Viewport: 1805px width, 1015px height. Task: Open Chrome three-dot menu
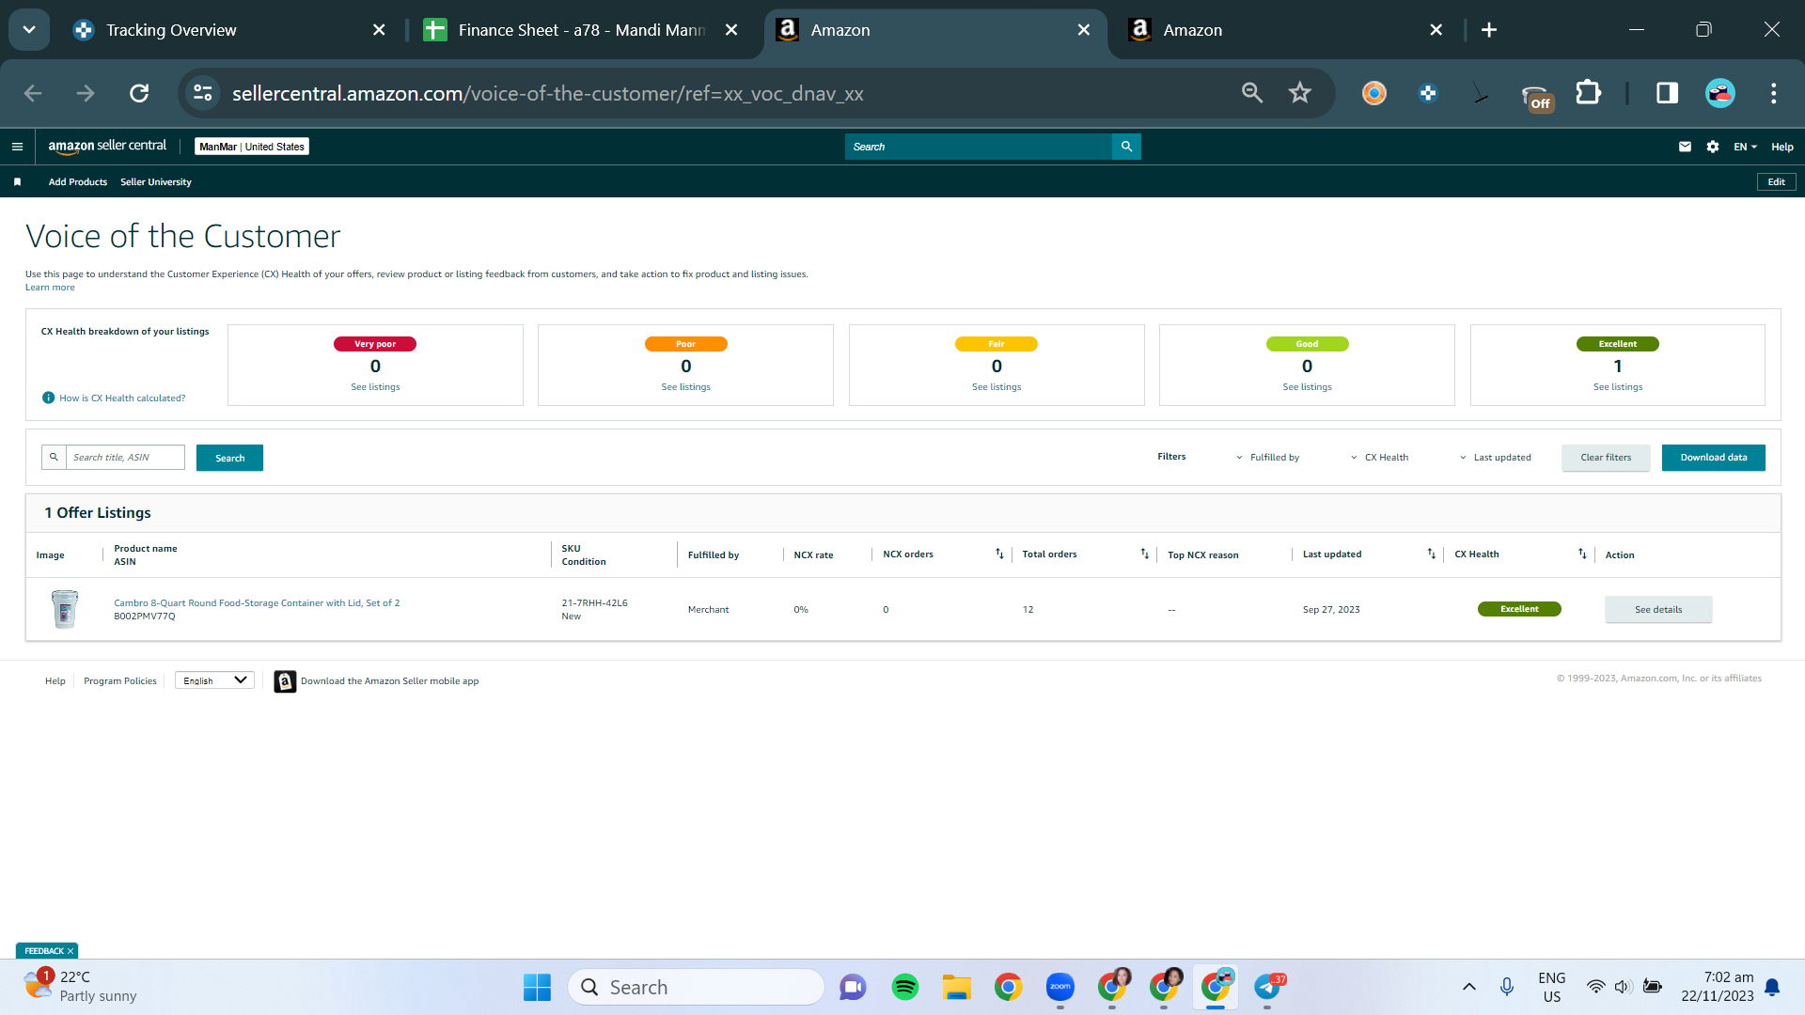coord(1774,93)
